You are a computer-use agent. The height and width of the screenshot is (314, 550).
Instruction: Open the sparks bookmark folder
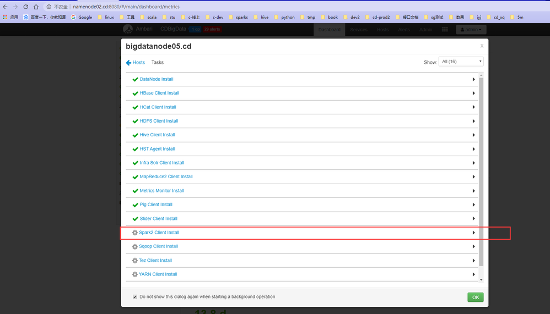click(238, 17)
